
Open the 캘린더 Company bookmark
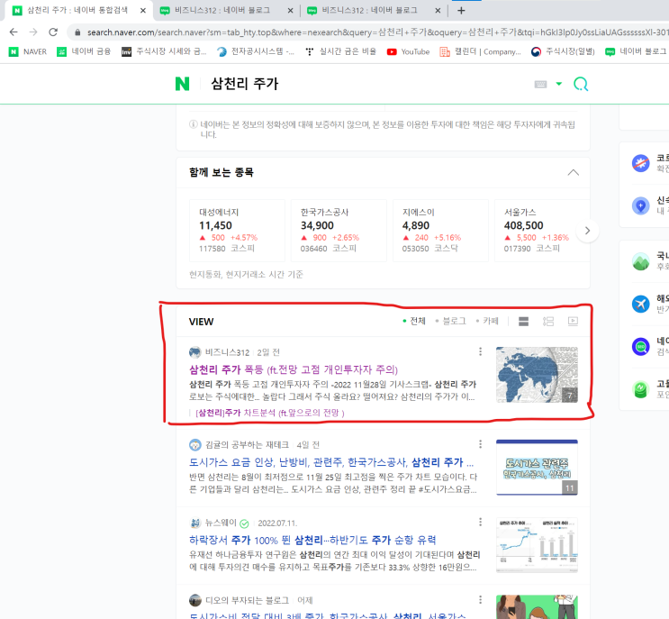481,51
